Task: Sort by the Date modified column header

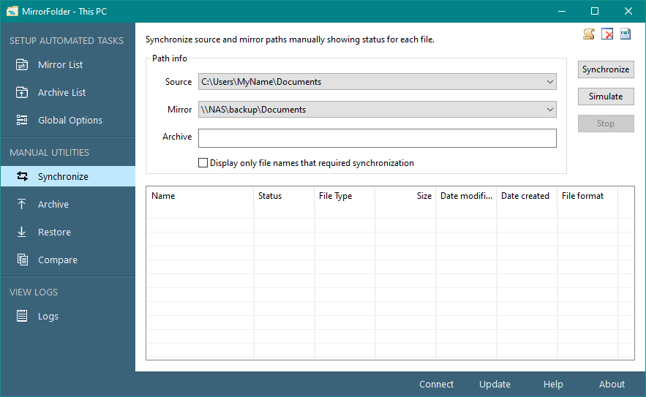Action: coord(466,196)
